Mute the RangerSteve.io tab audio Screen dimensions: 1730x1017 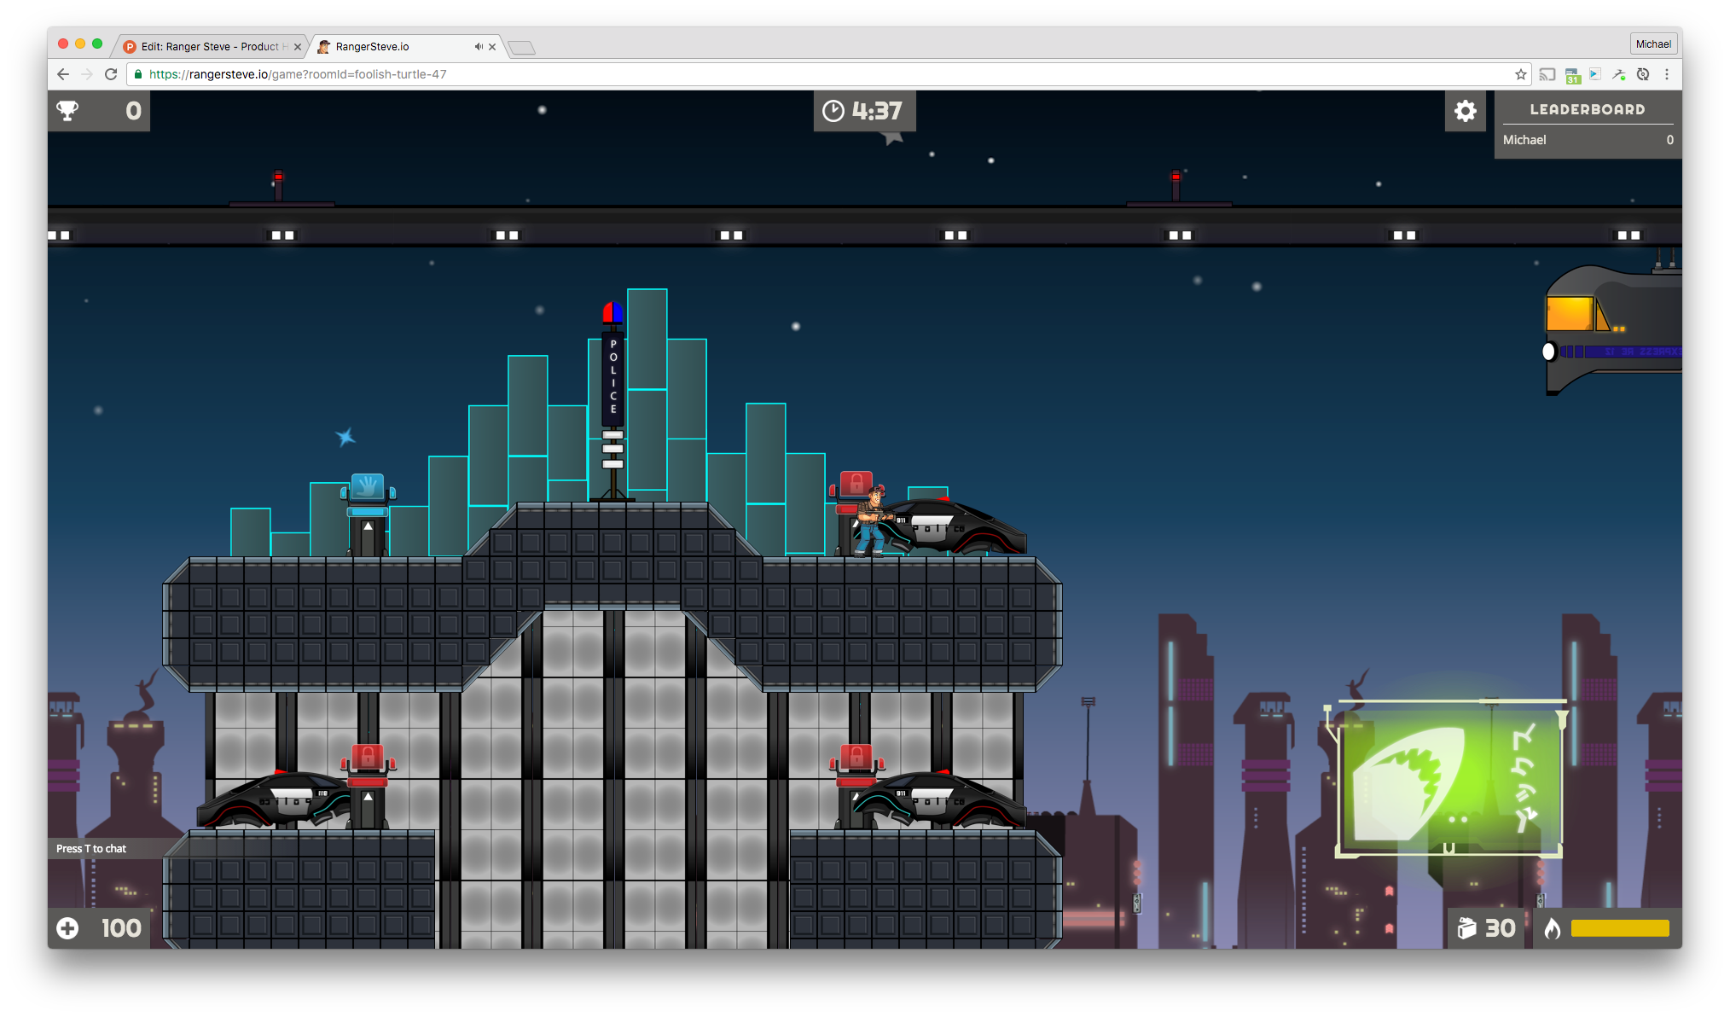479,47
